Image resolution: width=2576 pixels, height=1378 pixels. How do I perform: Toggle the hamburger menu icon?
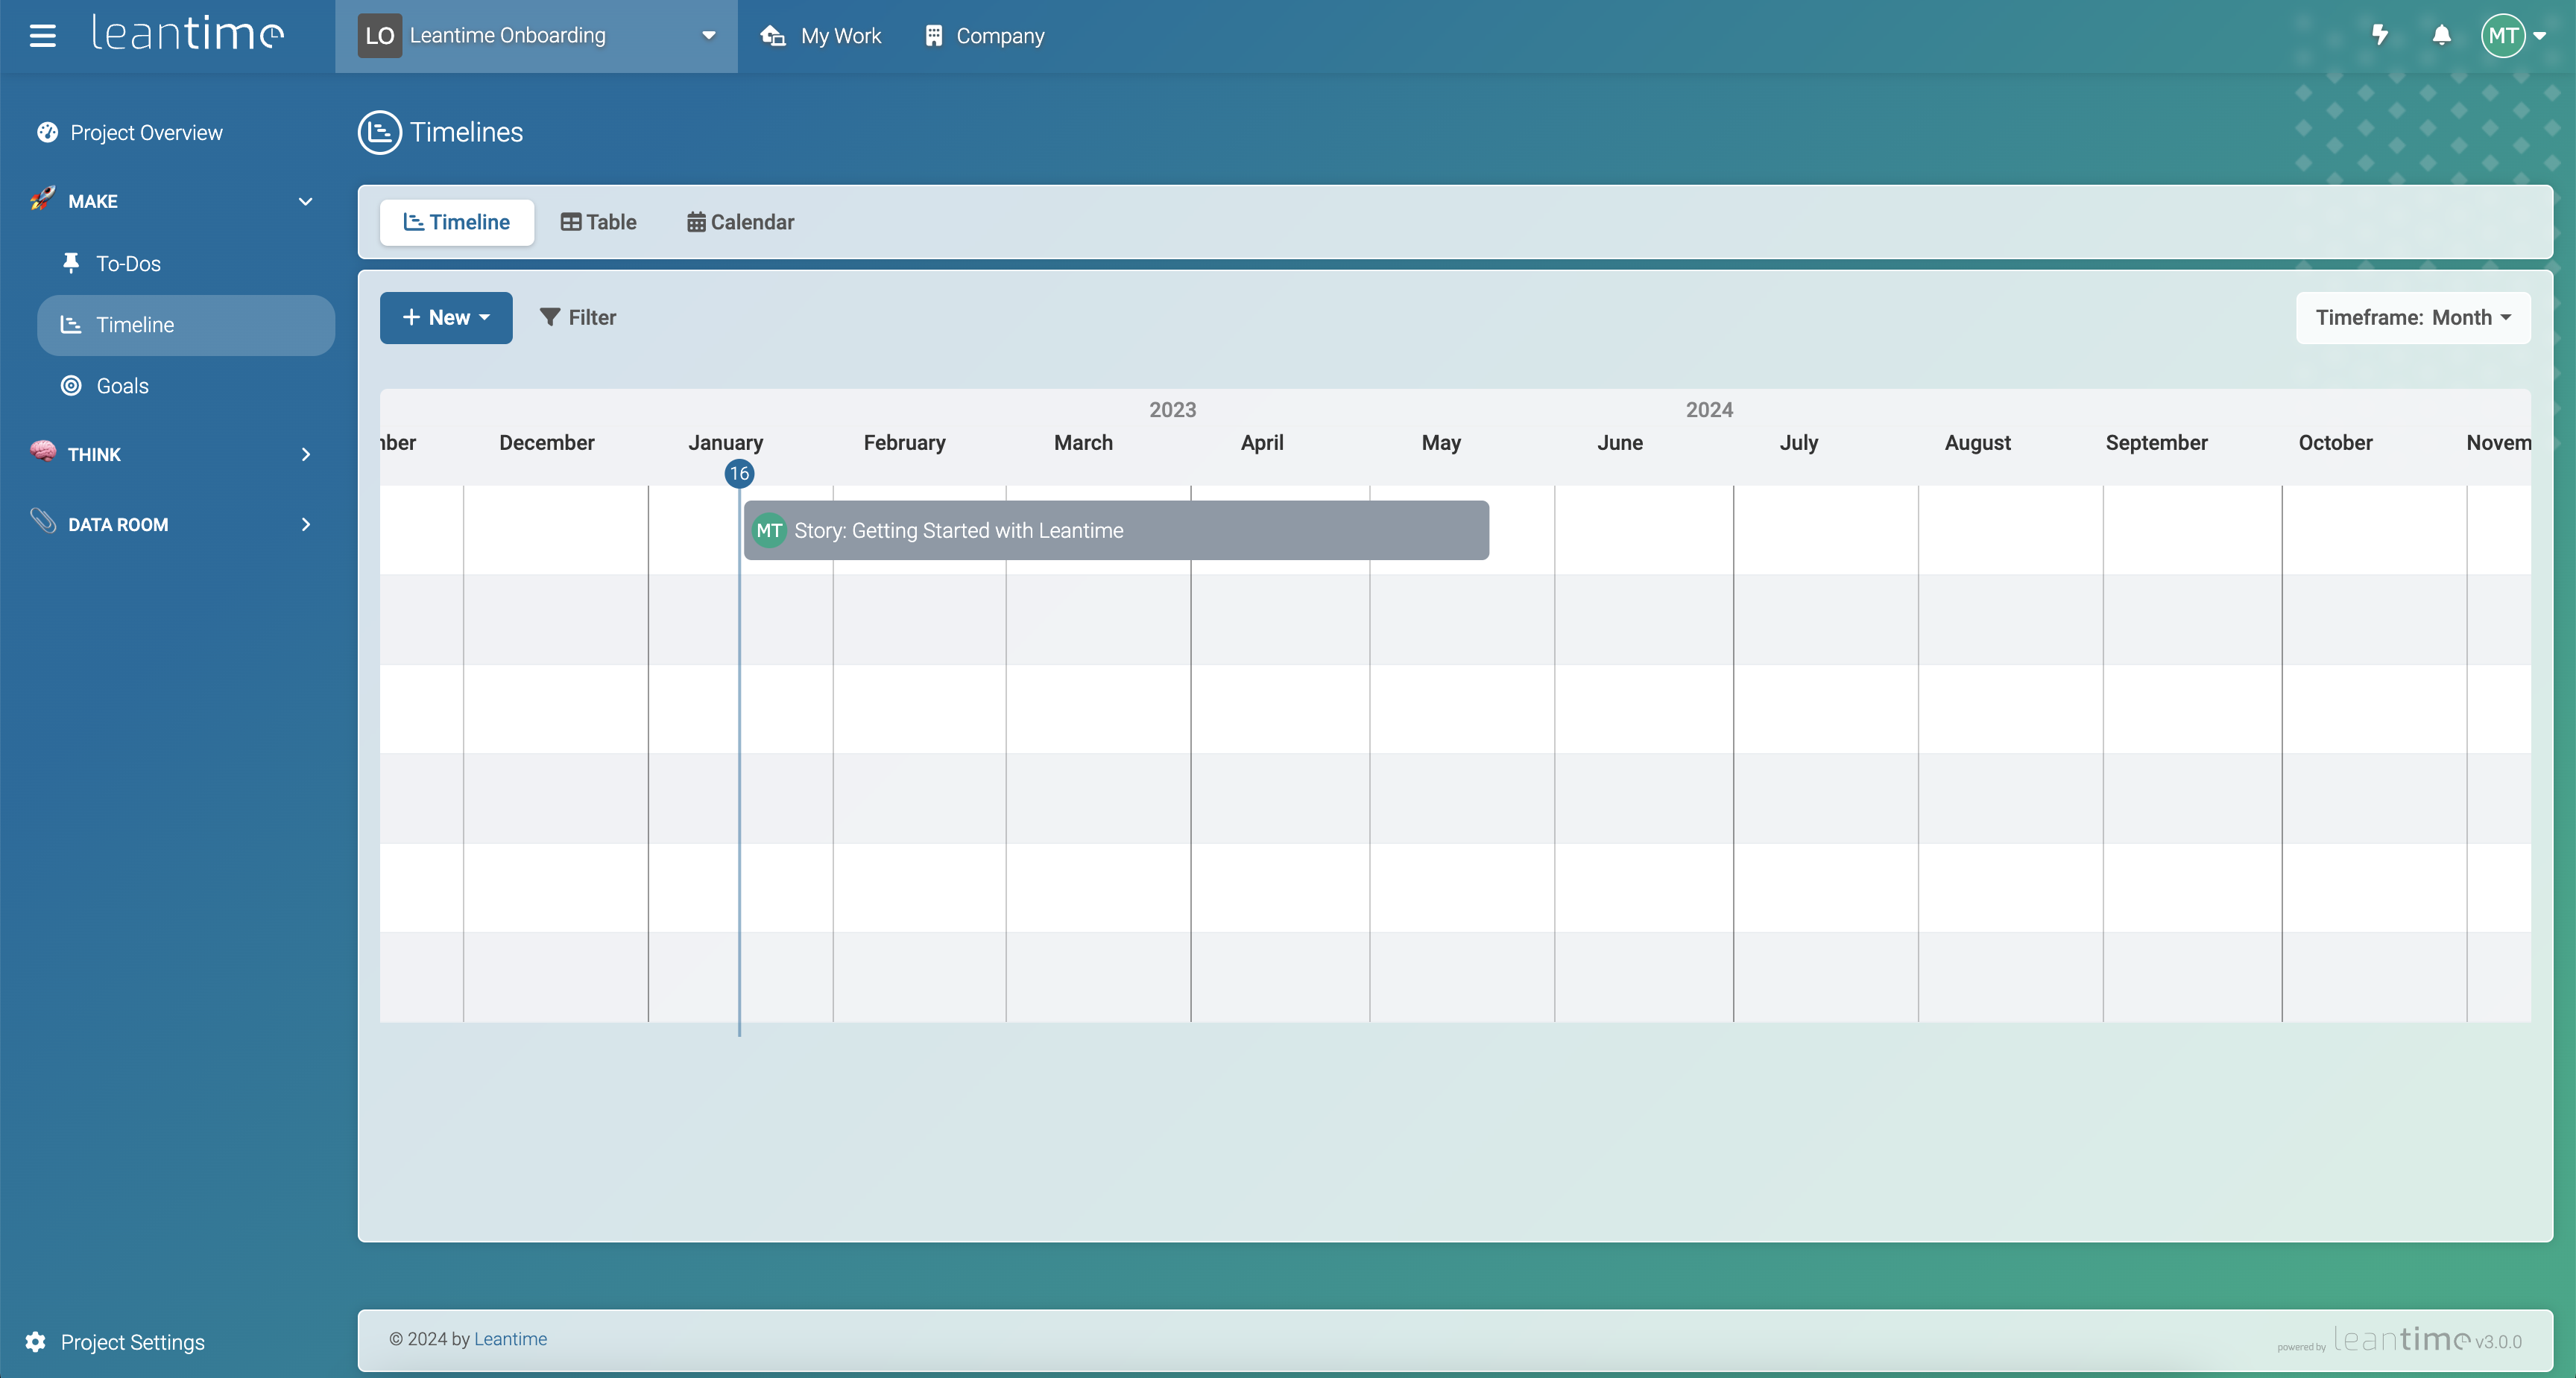pyautogui.click(x=42, y=36)
